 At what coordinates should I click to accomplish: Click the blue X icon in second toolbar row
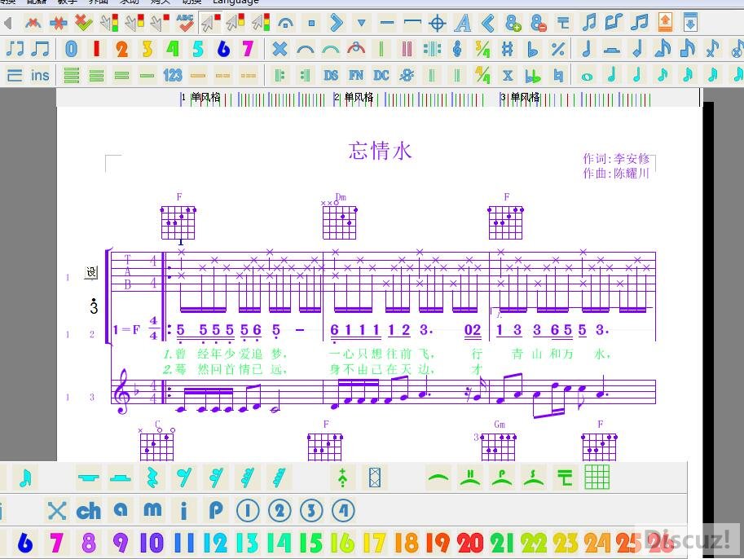pyautogui.click(x=280, y=48)
